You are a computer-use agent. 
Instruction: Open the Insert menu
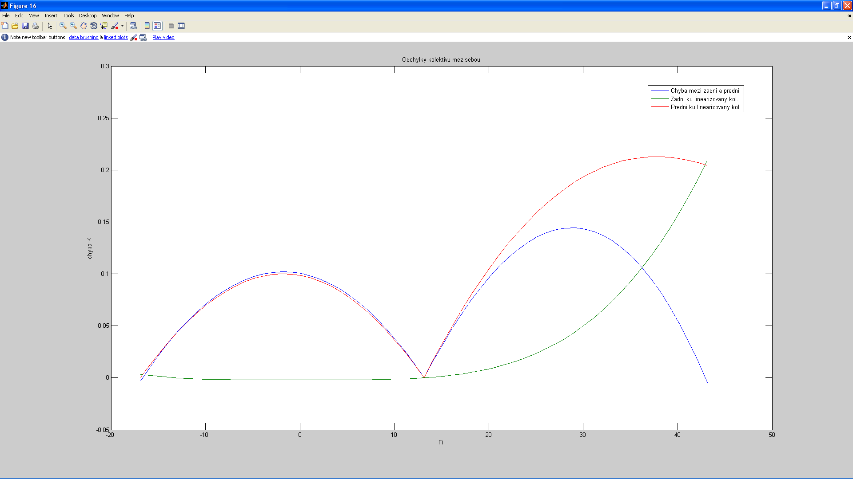click(x=51, y=16)
